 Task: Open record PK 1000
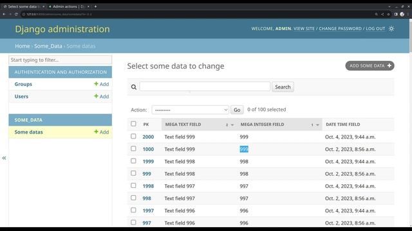click(x=148, y=149)
